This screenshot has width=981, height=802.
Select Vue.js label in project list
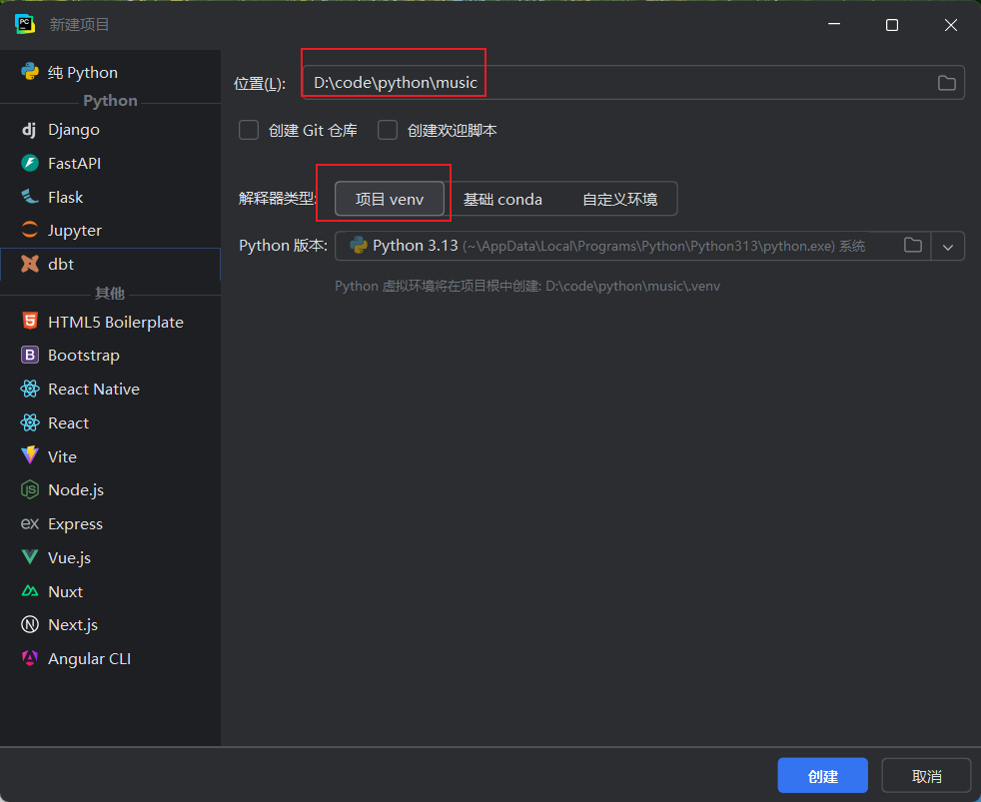click(x=69, y=557)
